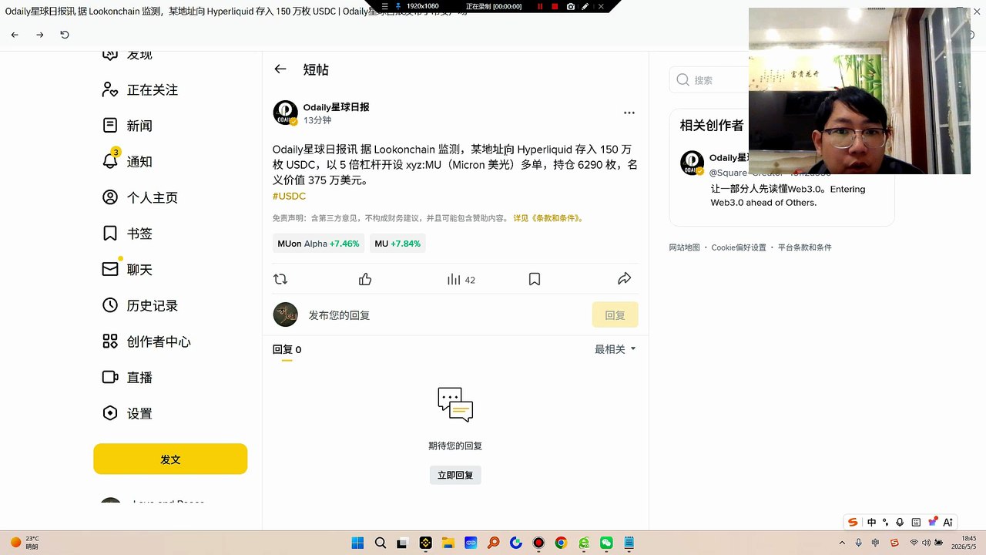Viewport: 986px width, 555px height.
Task: Click the Sogou S icon on IME bar
Action: (853, 522)
